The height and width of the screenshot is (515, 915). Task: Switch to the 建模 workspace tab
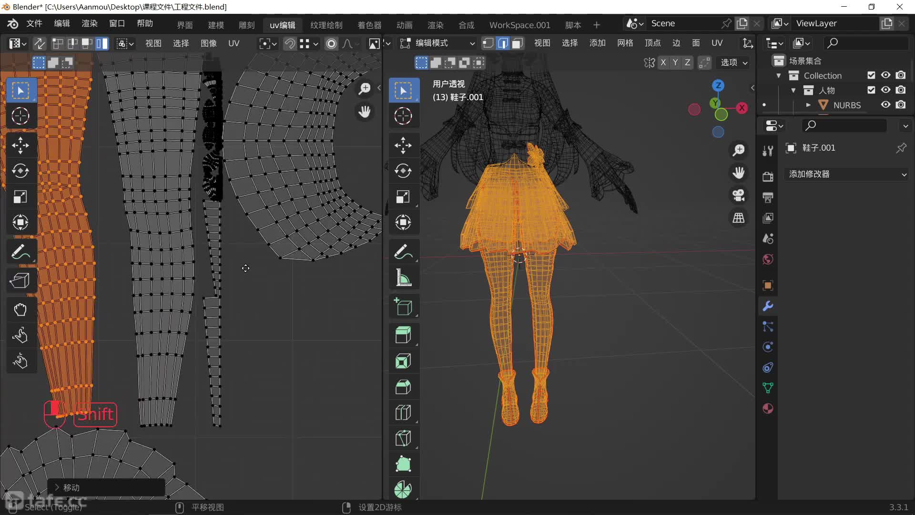216,25
